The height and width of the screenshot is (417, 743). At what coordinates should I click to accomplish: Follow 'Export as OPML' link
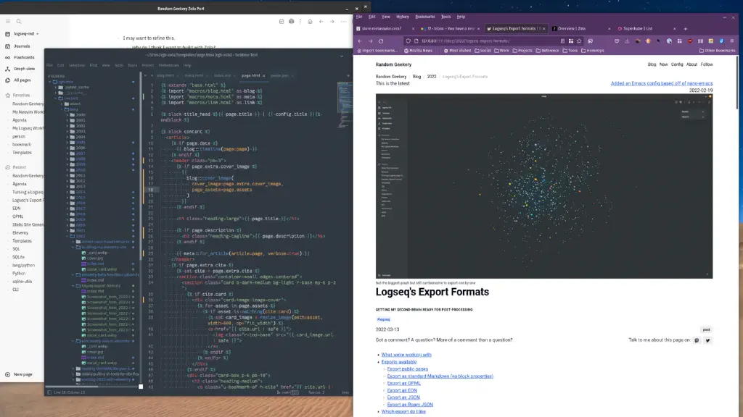coord(403,384)
